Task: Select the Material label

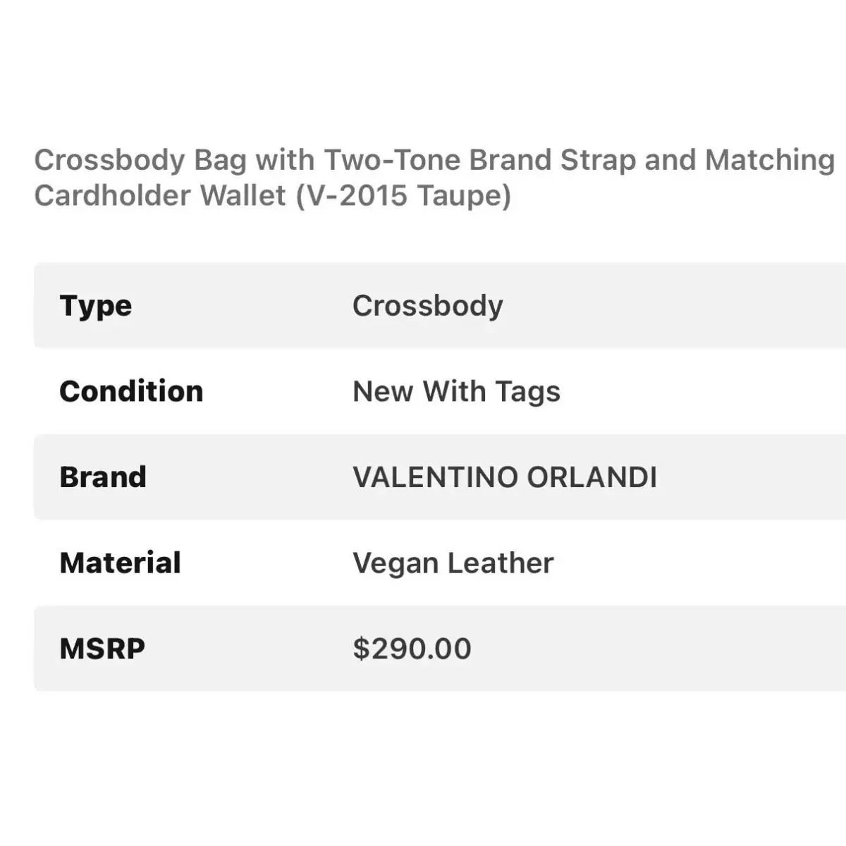Action: point(121,563)
